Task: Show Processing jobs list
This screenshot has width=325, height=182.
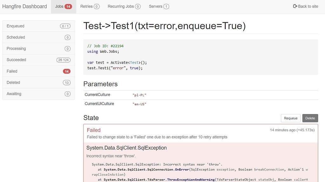Action: pos(38,49)
